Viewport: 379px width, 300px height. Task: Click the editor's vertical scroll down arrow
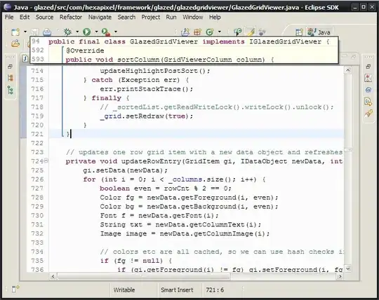(x=348, y=268)
